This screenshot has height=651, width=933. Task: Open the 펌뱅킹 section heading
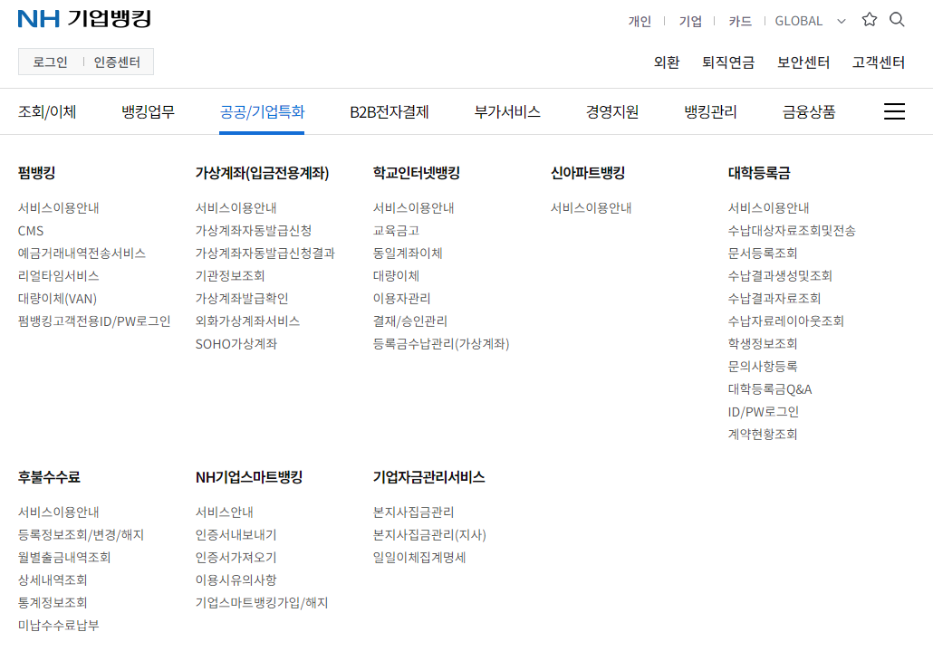[37, 173]
